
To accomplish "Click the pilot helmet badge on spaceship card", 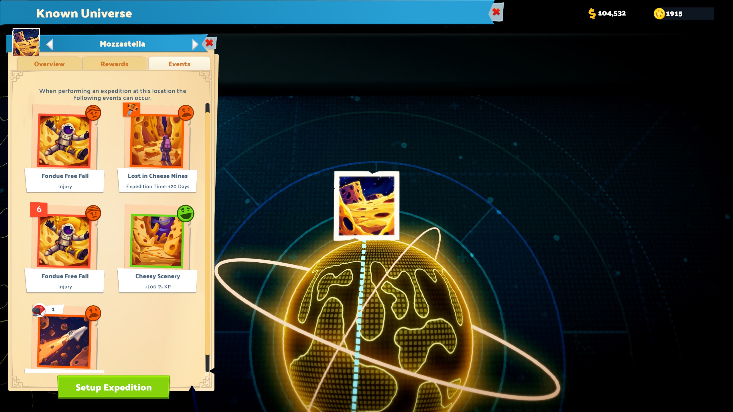I will [39, 310].
